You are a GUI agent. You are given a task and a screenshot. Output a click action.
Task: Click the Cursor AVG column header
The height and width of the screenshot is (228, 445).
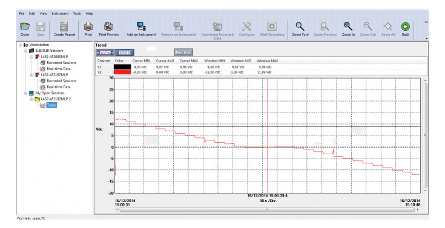pos(165,60)
